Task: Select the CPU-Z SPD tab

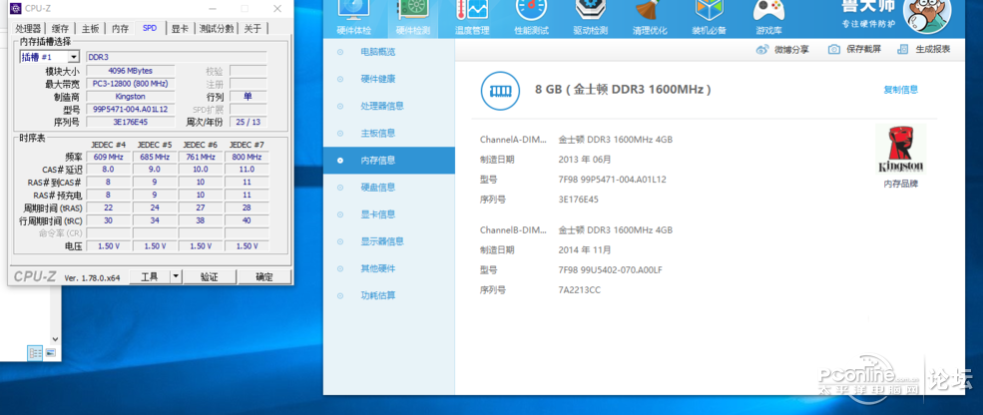Action: [150, 28]
